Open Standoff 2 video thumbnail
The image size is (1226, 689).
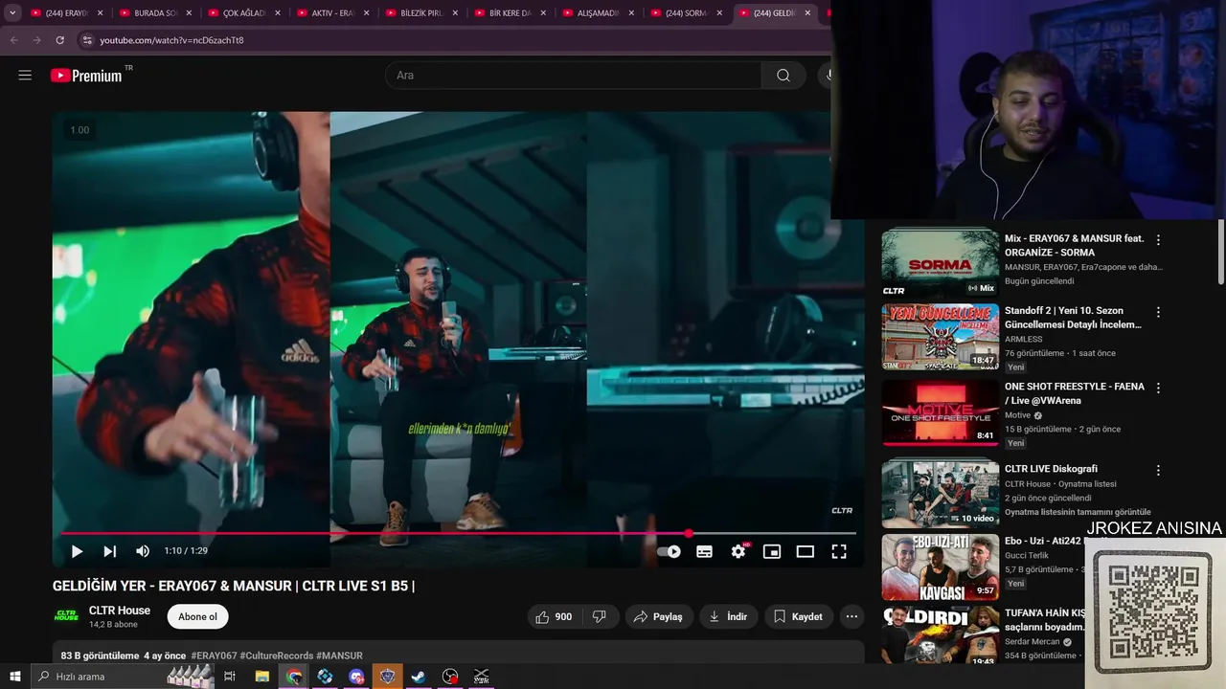(x=940, y=337)
